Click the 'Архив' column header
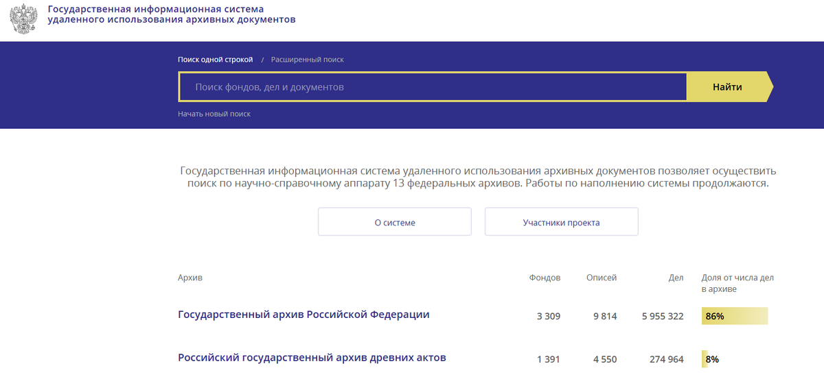 190,278
